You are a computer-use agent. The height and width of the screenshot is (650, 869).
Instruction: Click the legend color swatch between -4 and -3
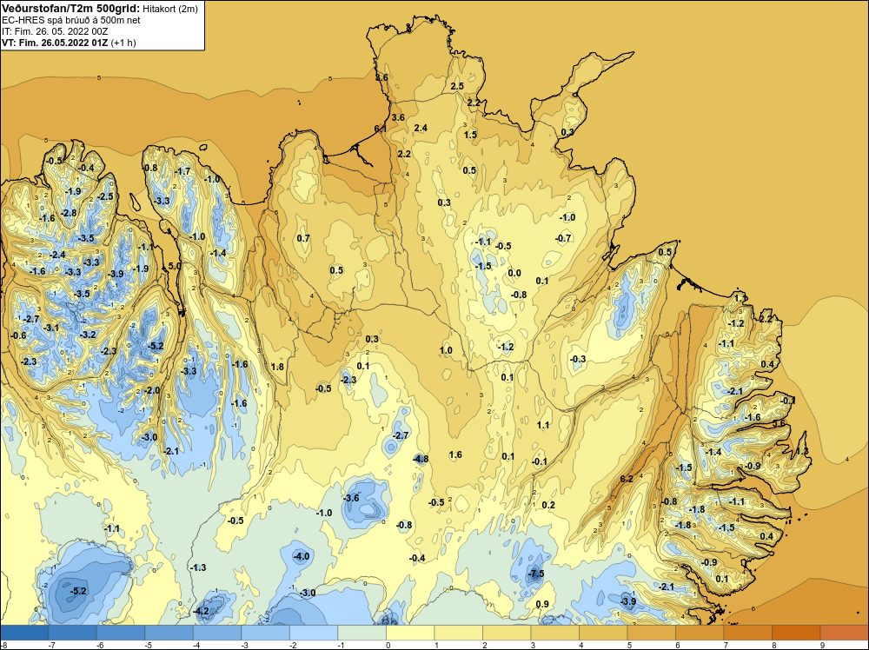click(217, 633)
